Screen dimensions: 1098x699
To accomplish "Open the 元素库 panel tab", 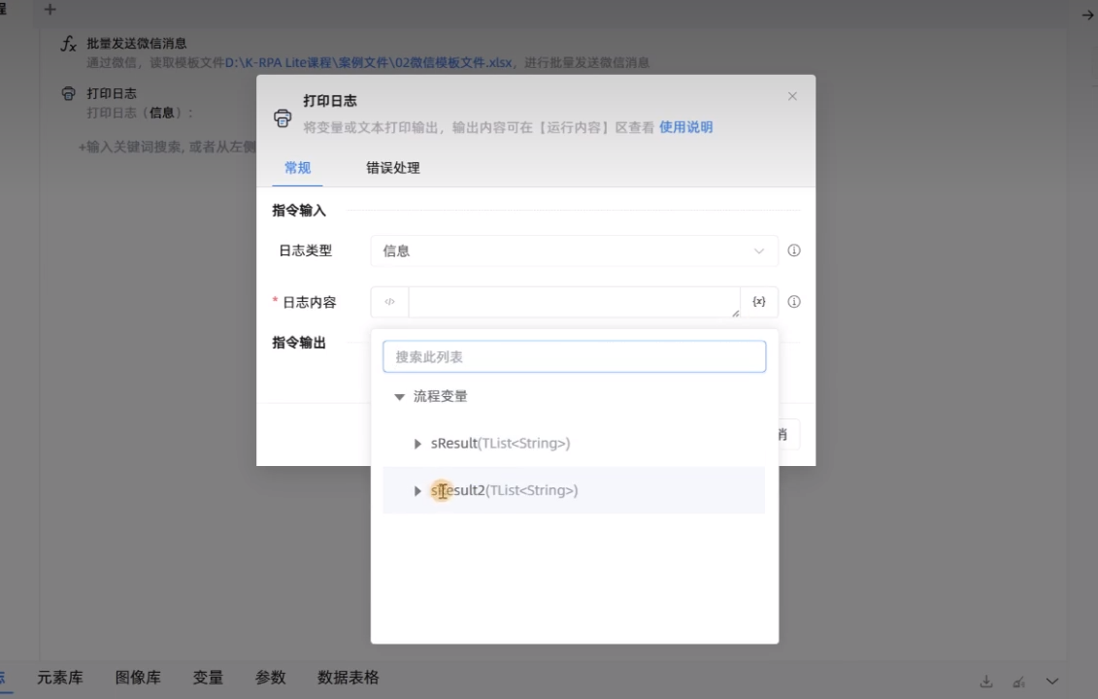I will point(61,678).
